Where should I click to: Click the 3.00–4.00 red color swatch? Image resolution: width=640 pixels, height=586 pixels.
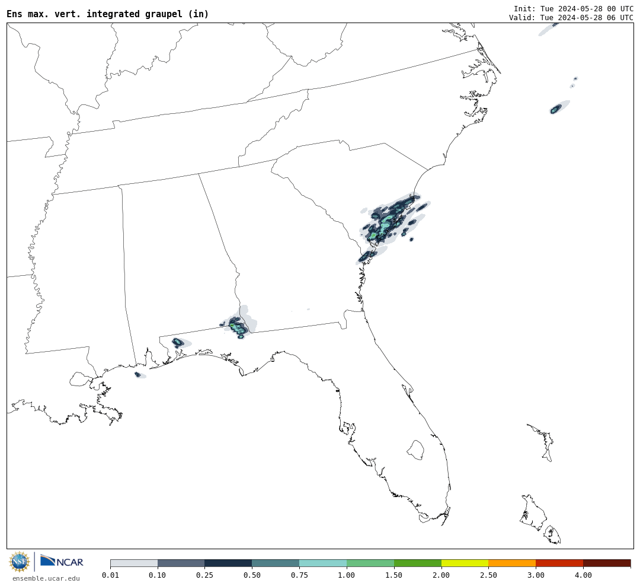coord(559,563)
